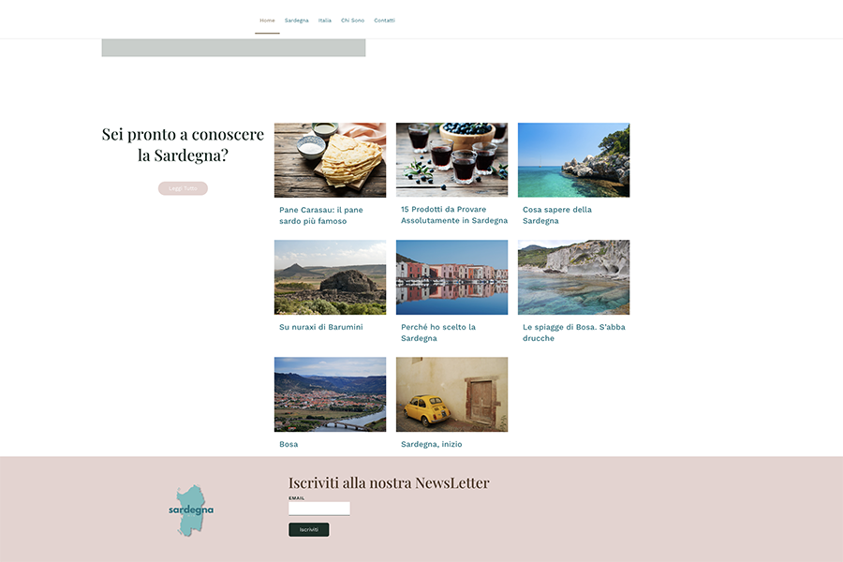This screenshot has height=562, width=843.
Task: Open the colorful riverside houses thumbnail
Action: [x=451, y=277]
